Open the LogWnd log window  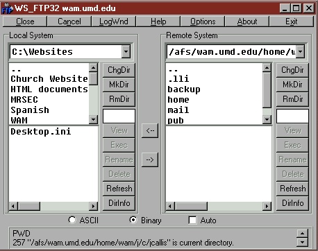click(114, 21)
